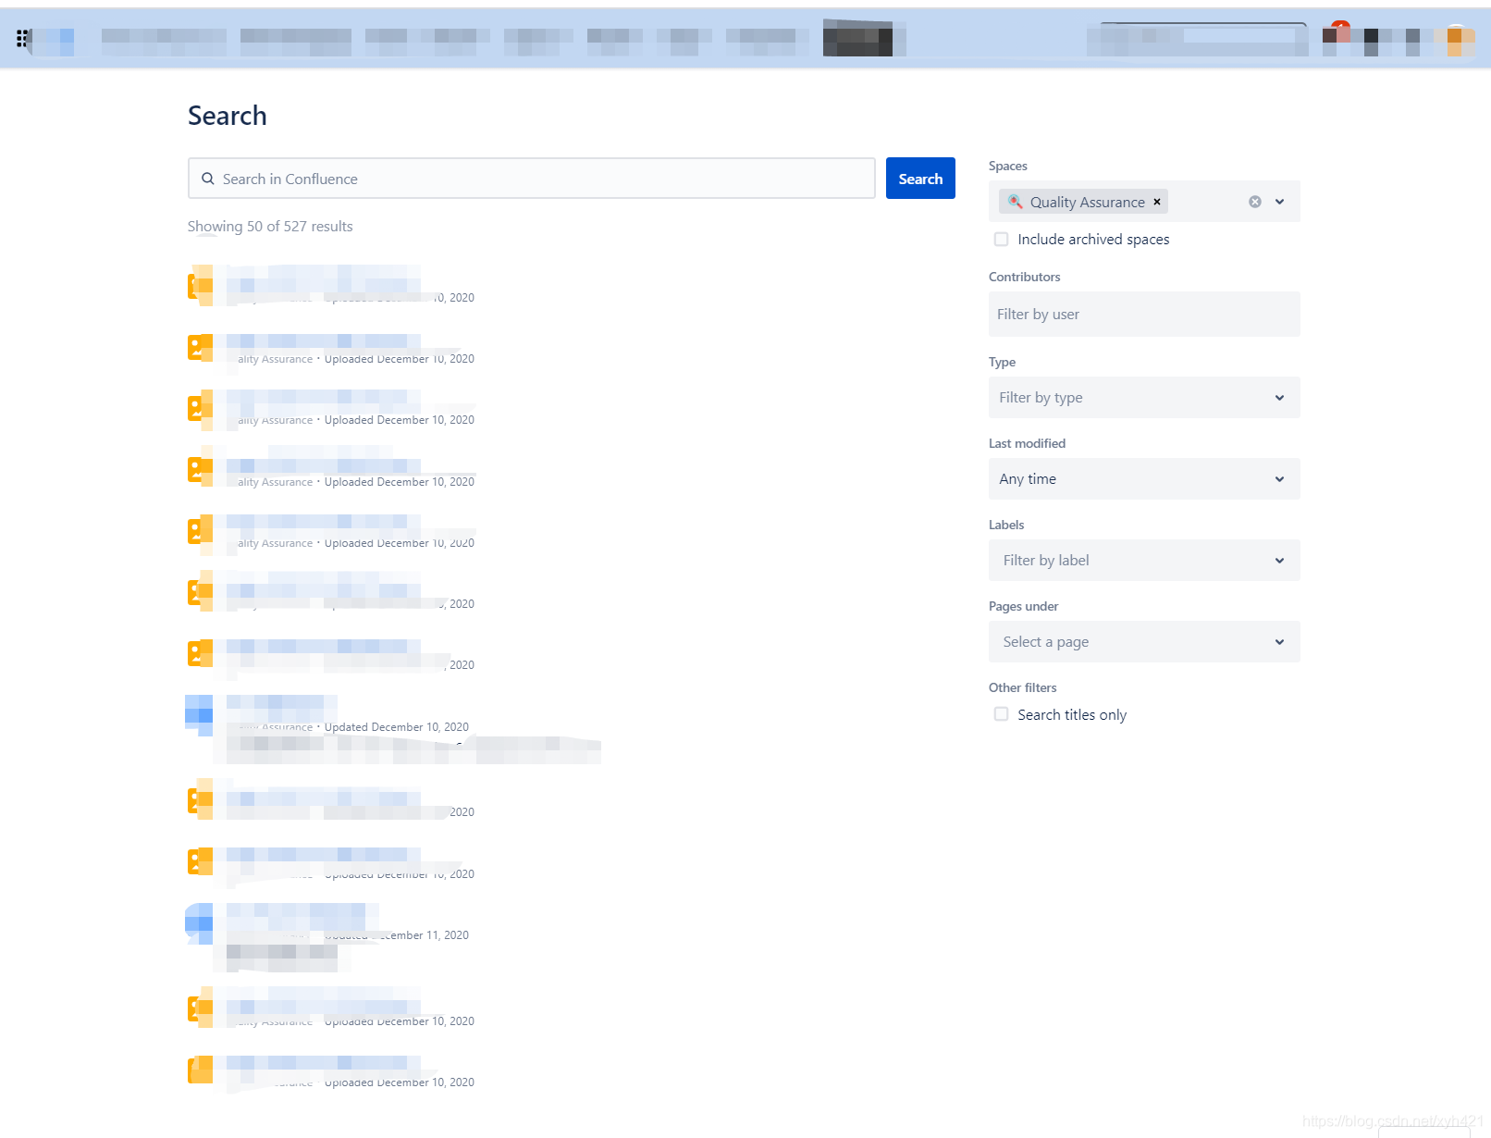This screenshot has height=1138, width=1491.
Task: Open the first search result's attachment icon
Action: (x=199, y=282)
